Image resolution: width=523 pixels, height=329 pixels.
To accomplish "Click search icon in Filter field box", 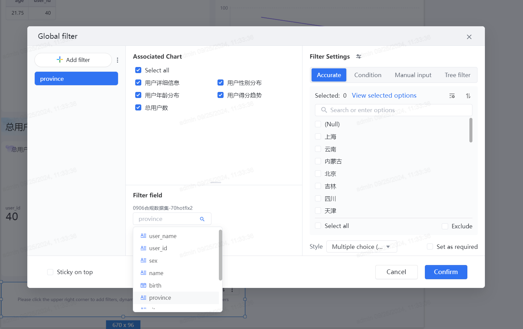I will tap(202, 219).
